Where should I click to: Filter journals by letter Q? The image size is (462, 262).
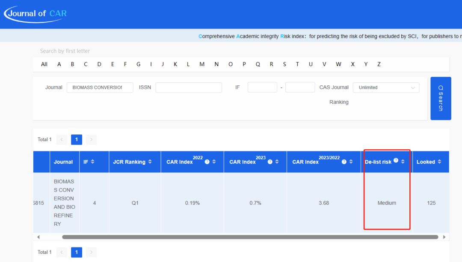click(258, 64)
